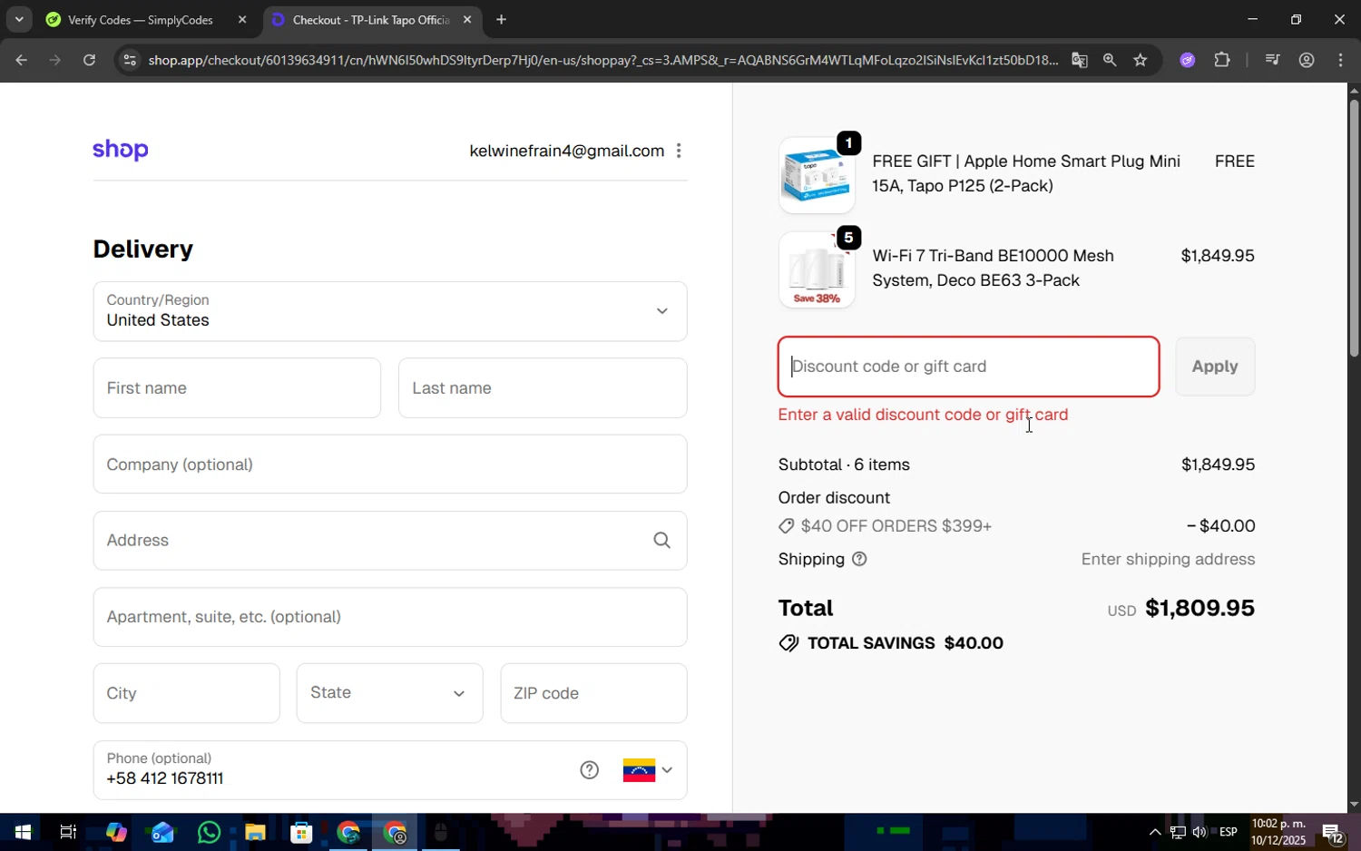Click the address search magnifier icon
This screenshot has height=851, width=1361.
click(662, 541)
